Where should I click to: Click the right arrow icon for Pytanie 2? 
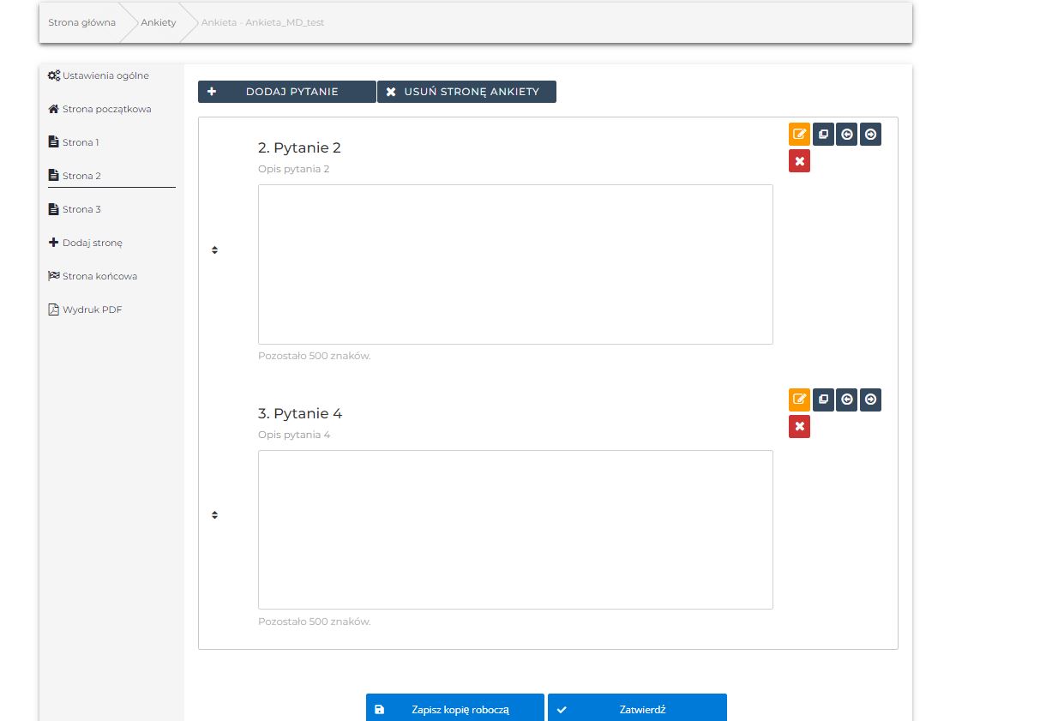(x=870, y=135)
